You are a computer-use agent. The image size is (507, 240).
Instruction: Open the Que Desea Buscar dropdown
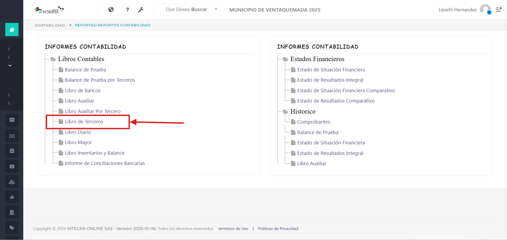click(191, 9)
